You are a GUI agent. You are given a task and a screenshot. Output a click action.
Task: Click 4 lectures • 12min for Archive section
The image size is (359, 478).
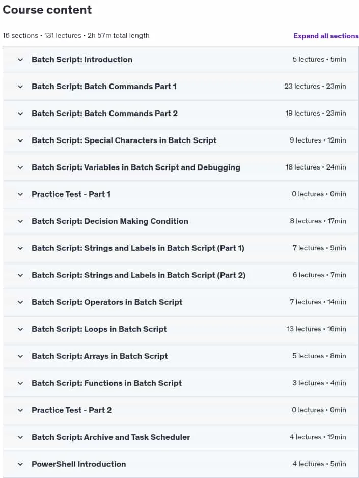click(x=318, y=437)
